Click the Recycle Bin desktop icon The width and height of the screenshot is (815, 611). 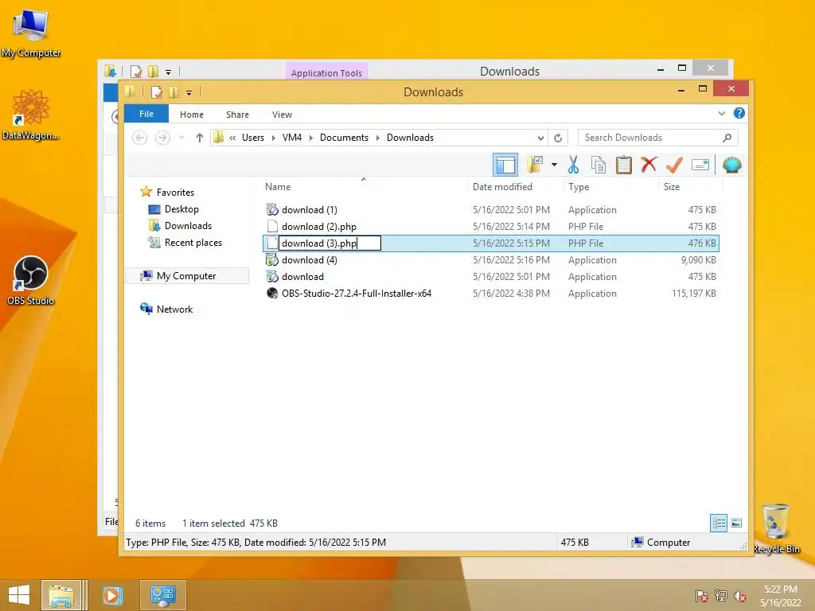point(776,528)
